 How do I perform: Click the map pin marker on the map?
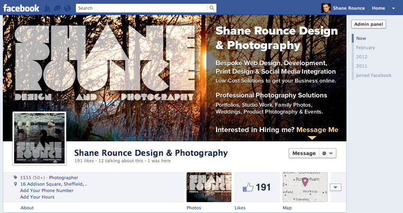tap(305, 182)
